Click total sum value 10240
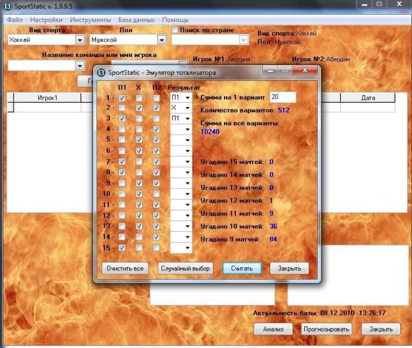This screenshot has width=412, height=348. (x=210, y=131)
